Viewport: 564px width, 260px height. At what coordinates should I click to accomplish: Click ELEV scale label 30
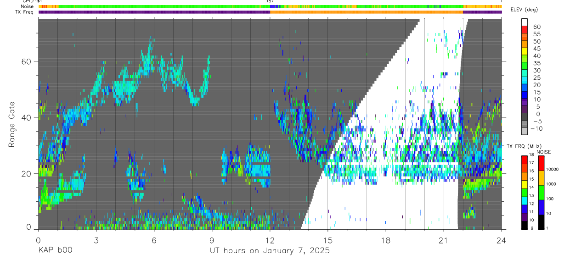[x=536, y=70]
